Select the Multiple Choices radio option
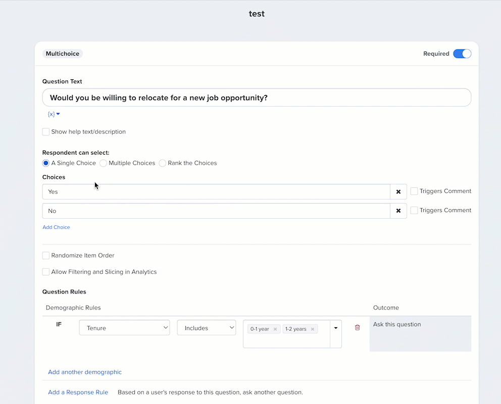Viewport: 501px width, 404px height. [104, 163]
